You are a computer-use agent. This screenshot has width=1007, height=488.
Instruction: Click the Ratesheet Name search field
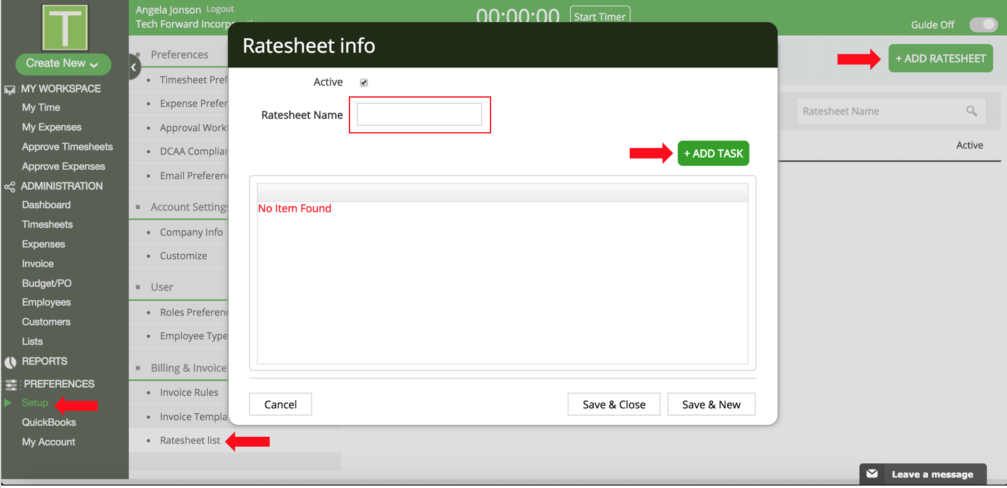[891, 111]
